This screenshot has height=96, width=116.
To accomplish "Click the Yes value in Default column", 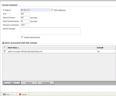I will [98, 51].
